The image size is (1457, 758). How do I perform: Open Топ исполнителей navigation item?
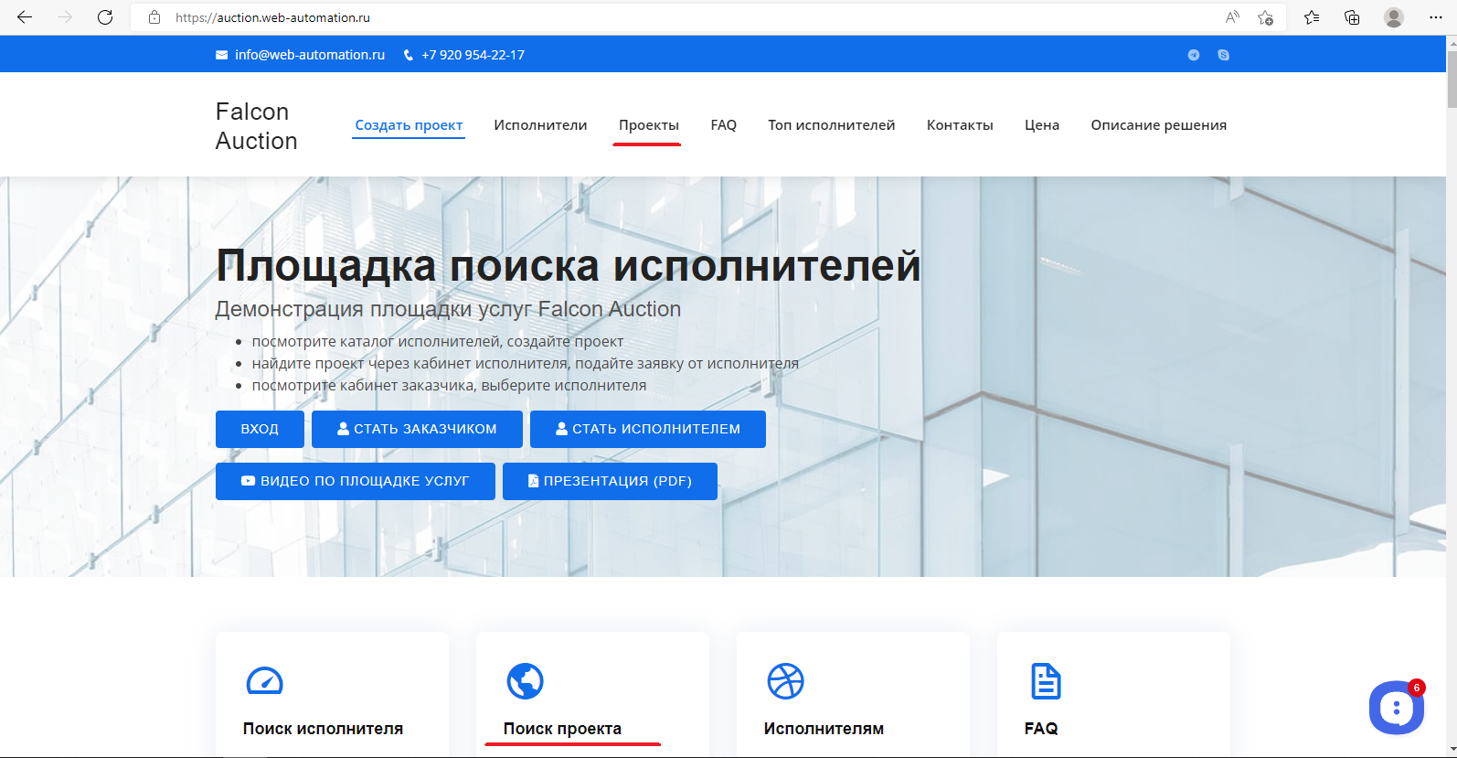[x=831, y=125]
